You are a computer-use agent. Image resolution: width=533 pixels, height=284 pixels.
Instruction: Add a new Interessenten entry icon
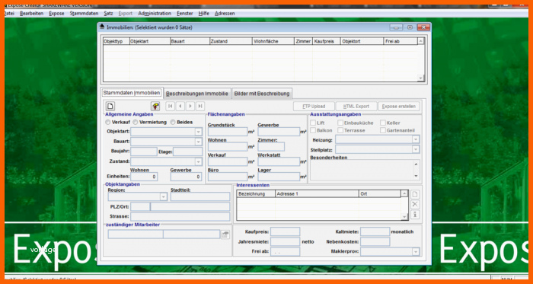pos(415,195)
